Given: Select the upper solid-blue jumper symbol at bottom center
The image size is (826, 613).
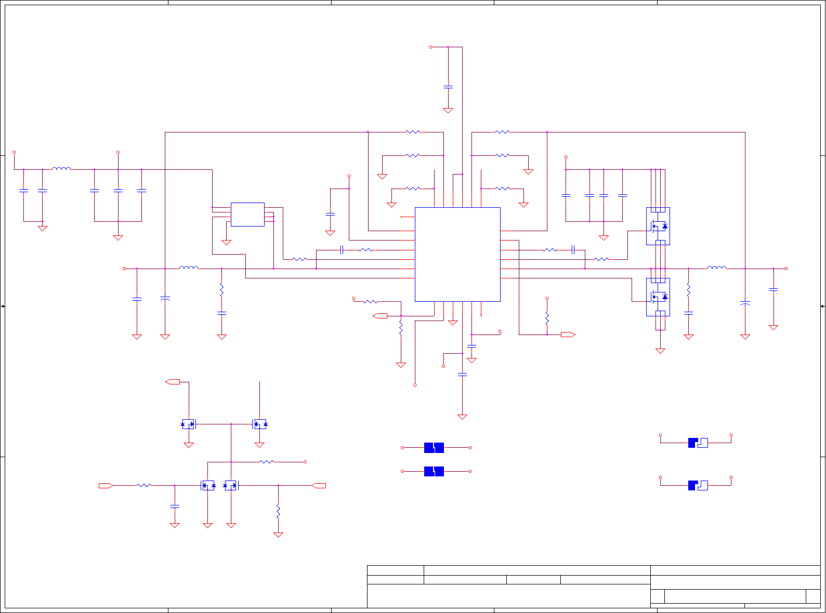Looking at the screenshot, I should [434, 448].
